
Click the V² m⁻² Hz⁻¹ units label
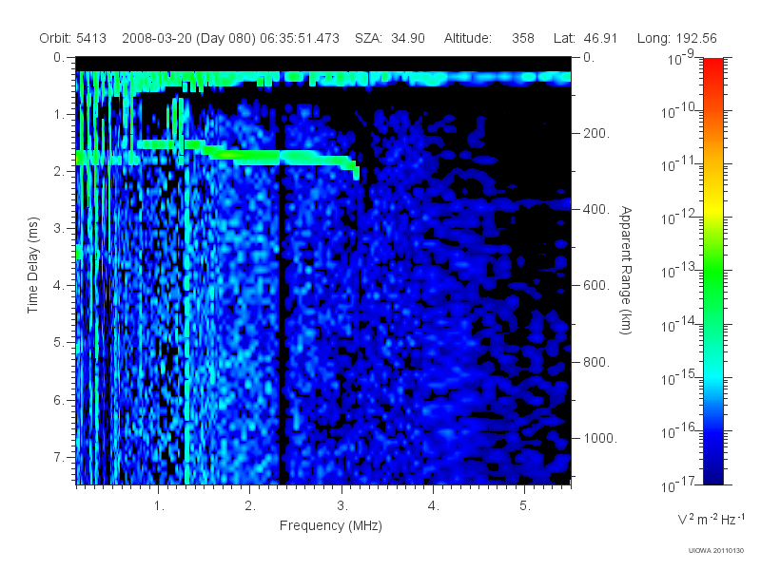(x=711, y=519)
